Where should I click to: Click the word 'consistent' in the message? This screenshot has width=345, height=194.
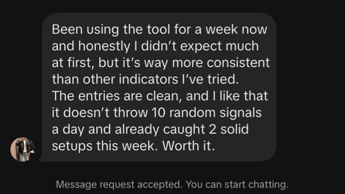(238, 63)
